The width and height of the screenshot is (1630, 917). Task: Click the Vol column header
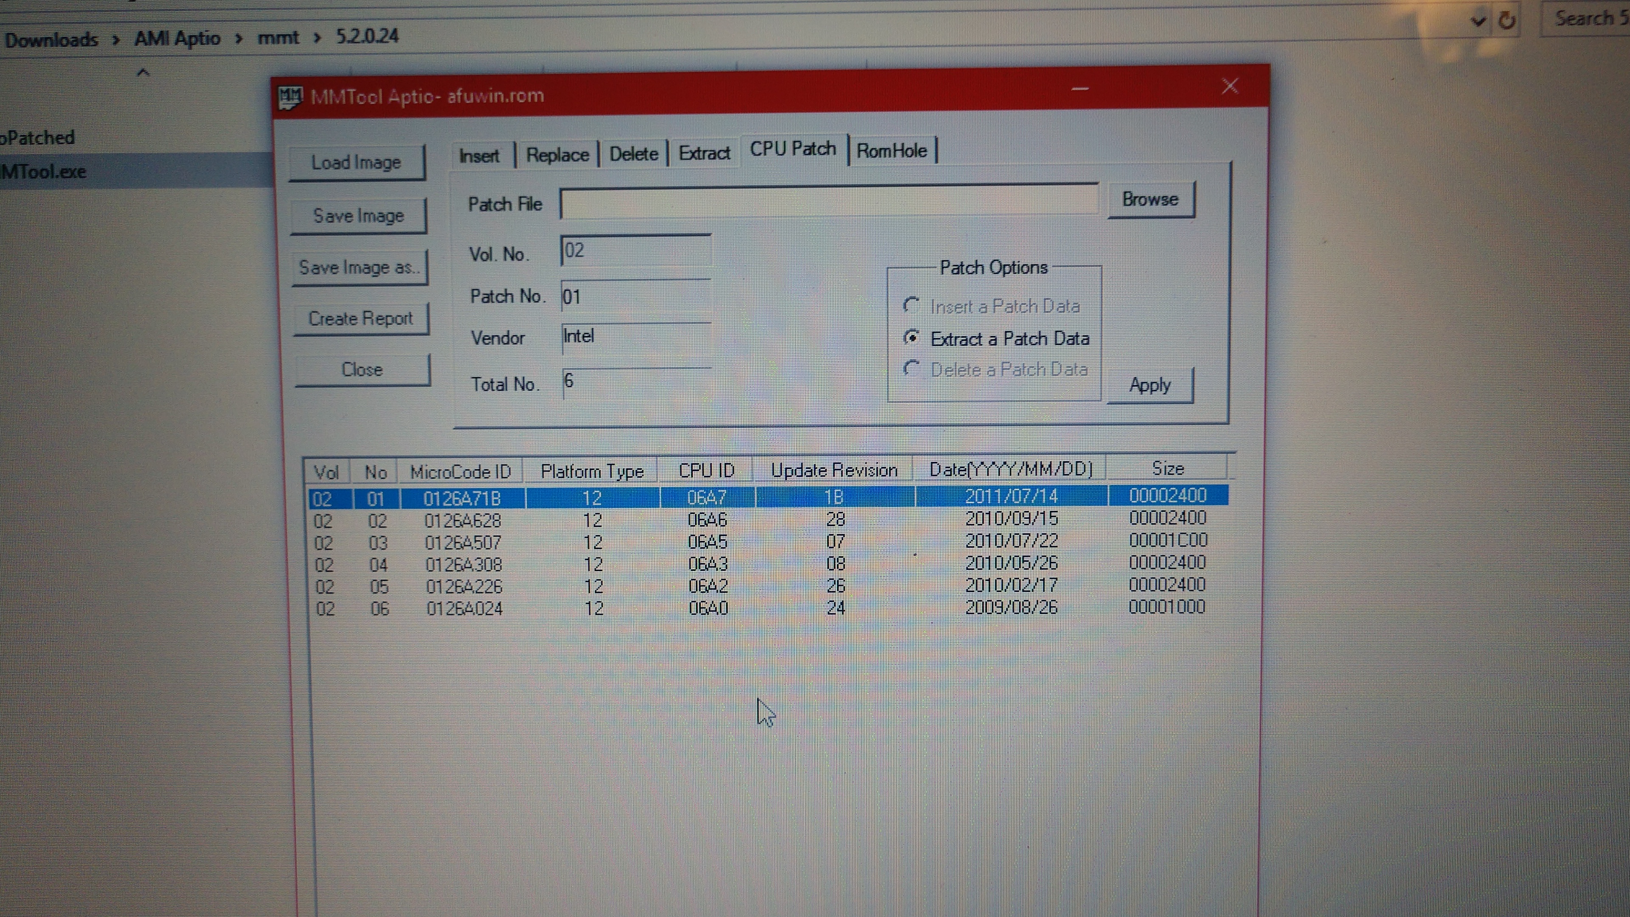(x=327, y=473)
